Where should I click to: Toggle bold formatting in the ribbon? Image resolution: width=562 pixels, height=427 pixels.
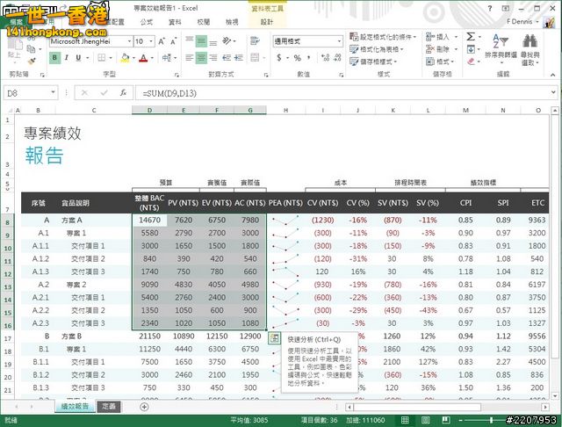tap(54, 57)
